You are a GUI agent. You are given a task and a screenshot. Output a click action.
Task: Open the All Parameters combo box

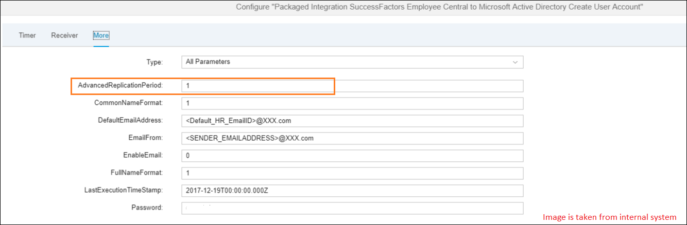352,62
